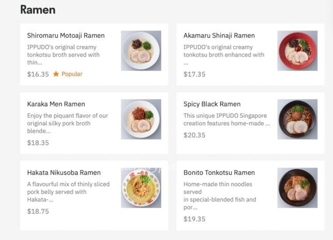This screenshot has height=240, width=333.
Task: Choose the Hakata Nikusoba Ramen title
Action: coord(64,173)
